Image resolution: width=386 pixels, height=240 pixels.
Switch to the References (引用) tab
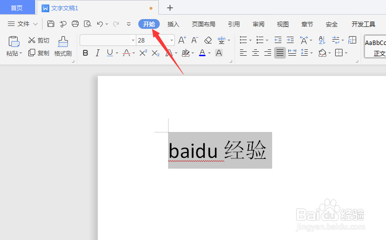pyautogui.click(x=234, y=24)
